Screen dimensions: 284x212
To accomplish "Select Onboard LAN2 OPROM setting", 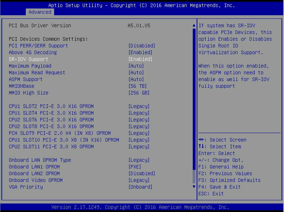I will click(x=34, y=173).
